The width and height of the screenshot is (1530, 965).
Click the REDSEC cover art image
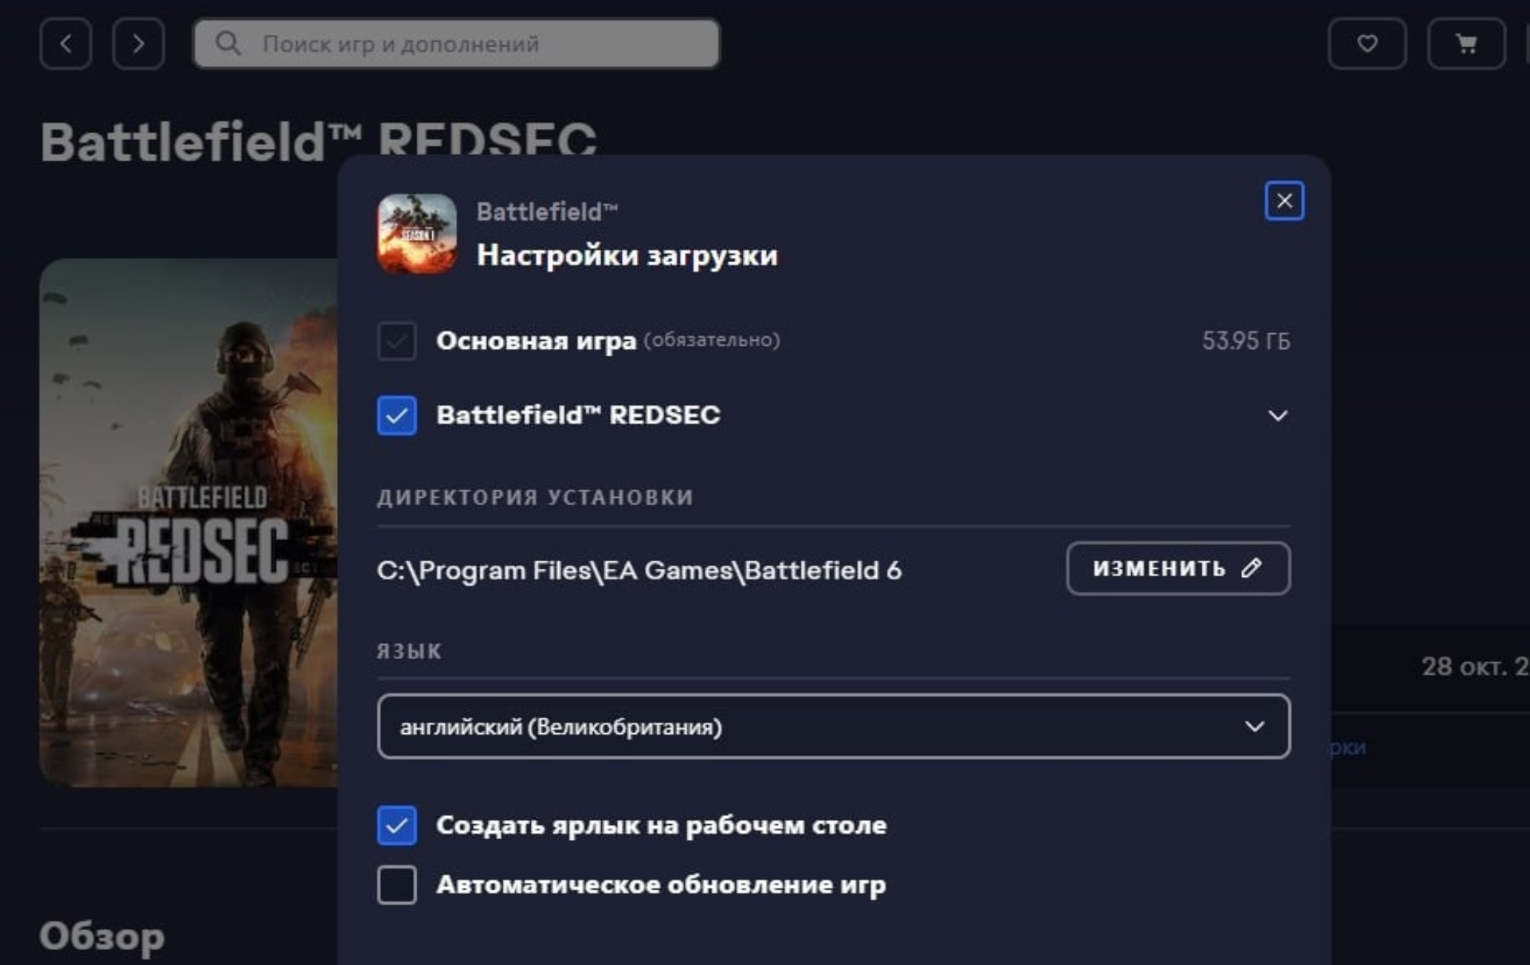click(188, 522)
